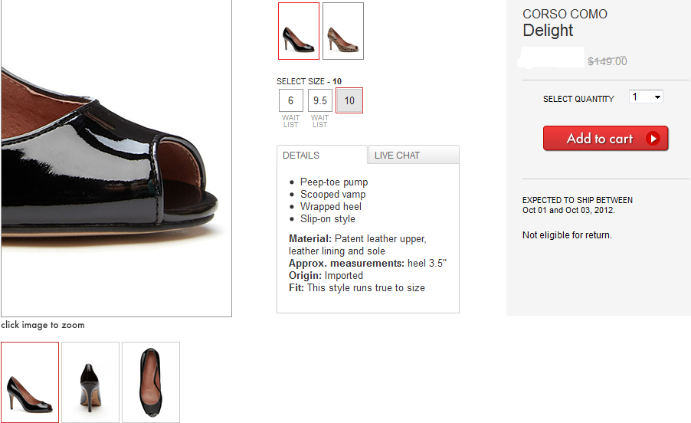Open the top-down view thumbnail
Viewport: 691px width, 423px height.
tap(151, 382)
